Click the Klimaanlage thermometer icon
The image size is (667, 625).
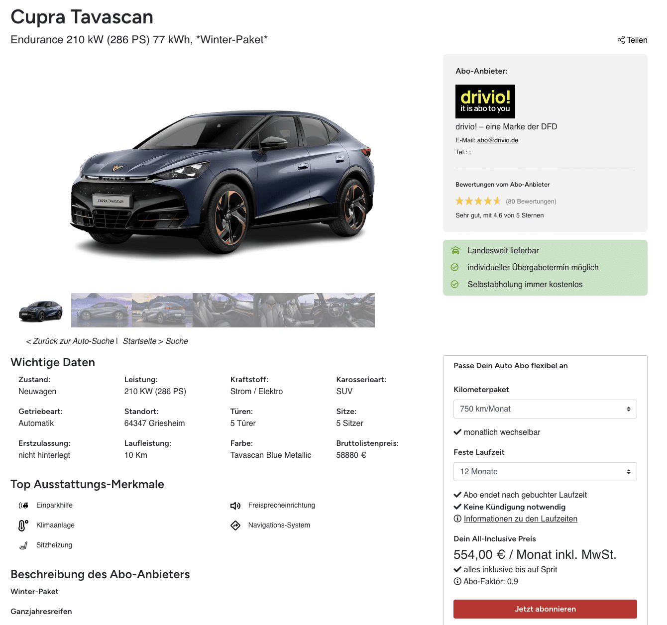(x=23, y=525)
